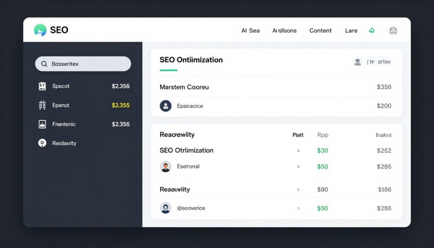Click the green $90 value

point(323,209)
